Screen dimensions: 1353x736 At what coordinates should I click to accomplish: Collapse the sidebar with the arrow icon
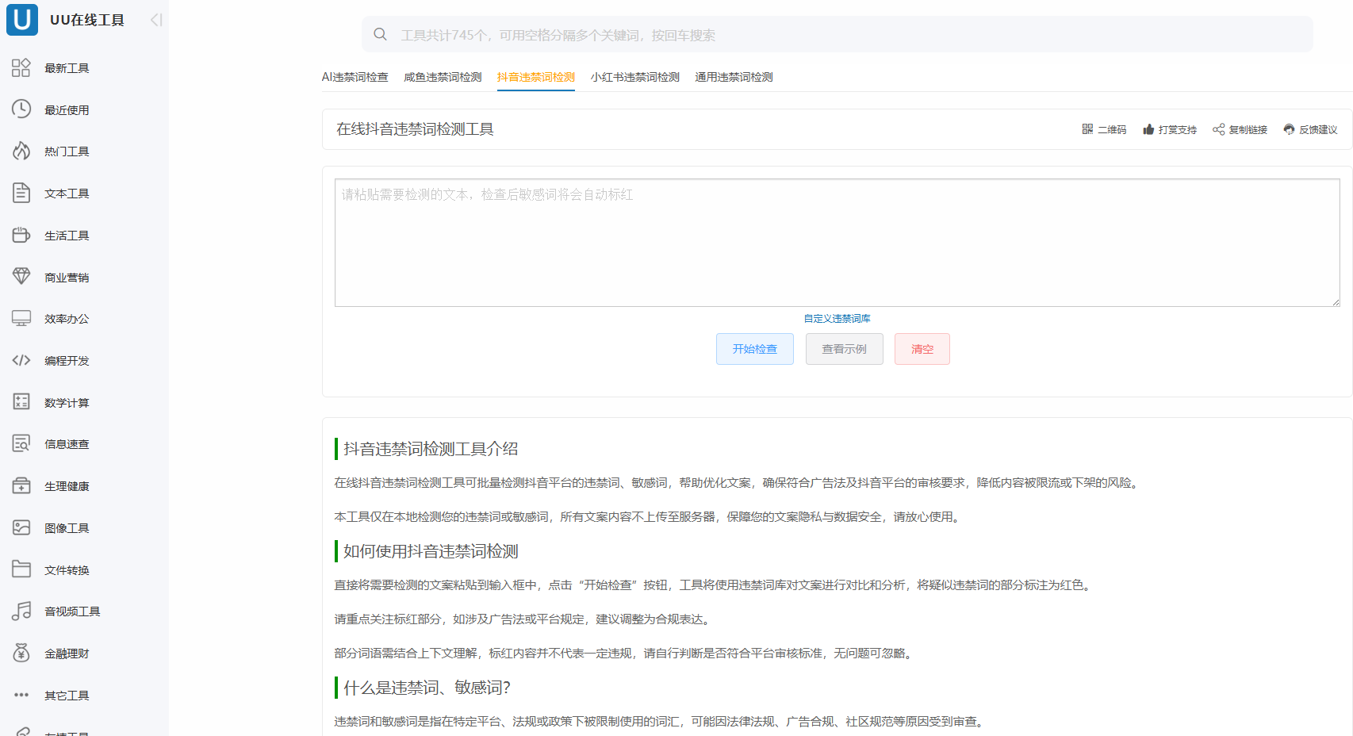[156, 20]
